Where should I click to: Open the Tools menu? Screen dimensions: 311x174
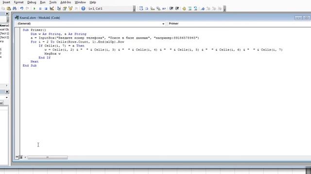[x=53, y=2]
